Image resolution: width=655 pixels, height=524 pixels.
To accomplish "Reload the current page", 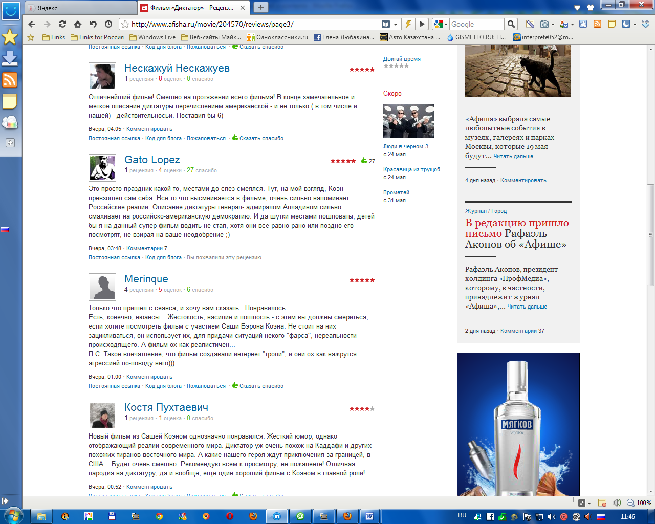I will pyautogui.click(x=62, y=24).
